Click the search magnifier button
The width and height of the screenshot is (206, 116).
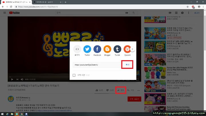click(x=134, y=13)
